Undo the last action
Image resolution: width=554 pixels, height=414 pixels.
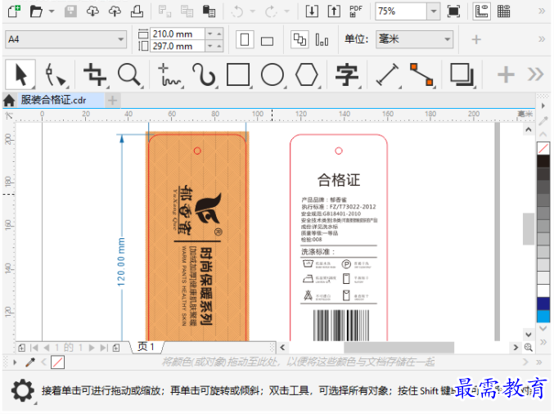(237, 11)
